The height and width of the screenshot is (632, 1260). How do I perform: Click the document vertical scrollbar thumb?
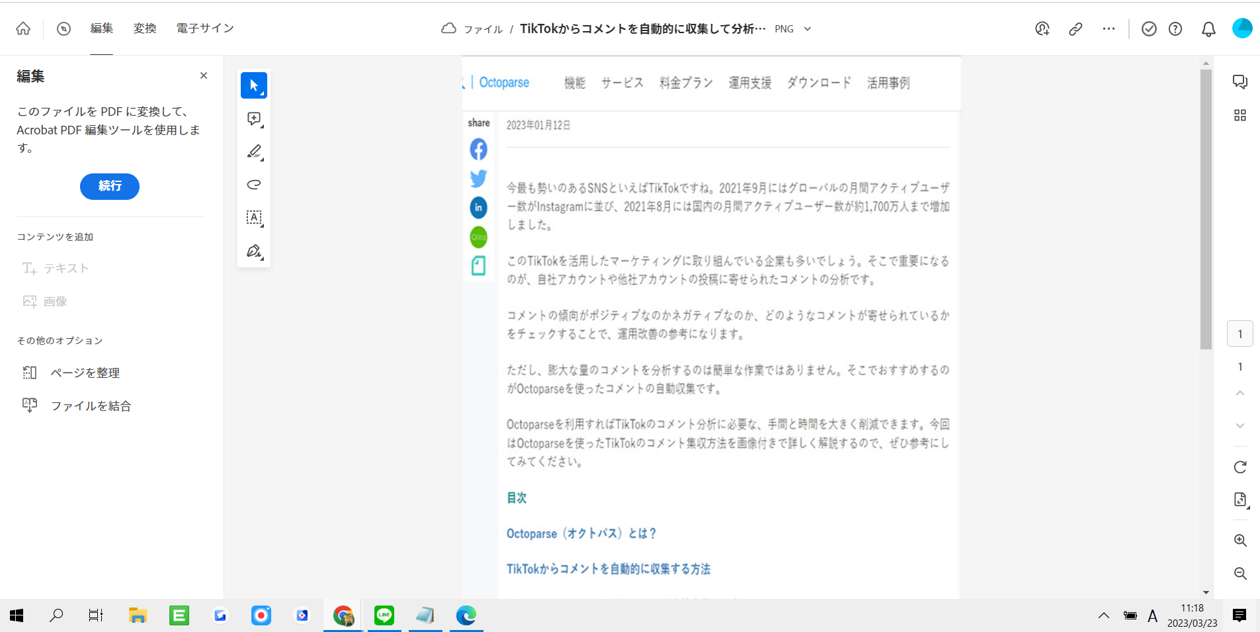(x=1206, y=209)
